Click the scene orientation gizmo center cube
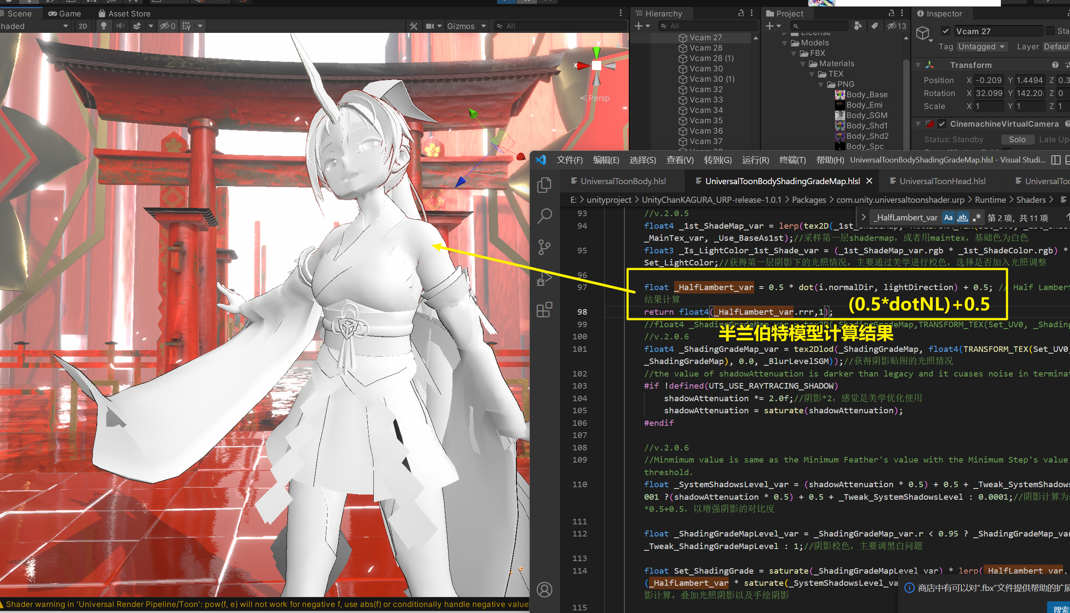Screen dimensions: 1070x613 point(596,65)
